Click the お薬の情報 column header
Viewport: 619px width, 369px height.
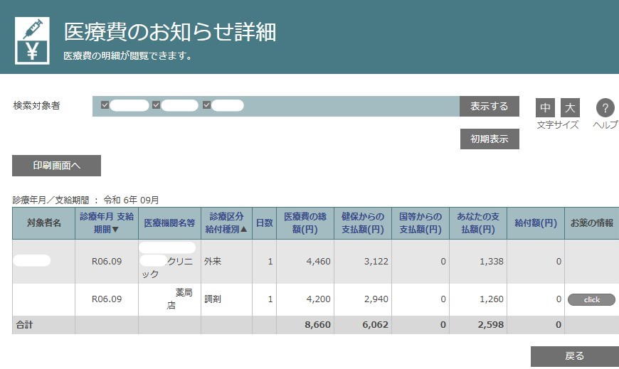[591, 223]
